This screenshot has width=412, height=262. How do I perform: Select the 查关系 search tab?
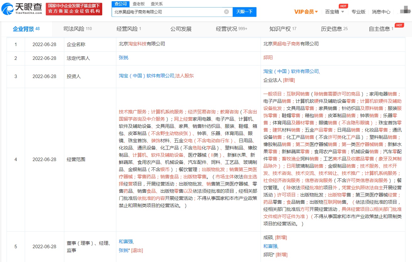(x=156, y=4)
